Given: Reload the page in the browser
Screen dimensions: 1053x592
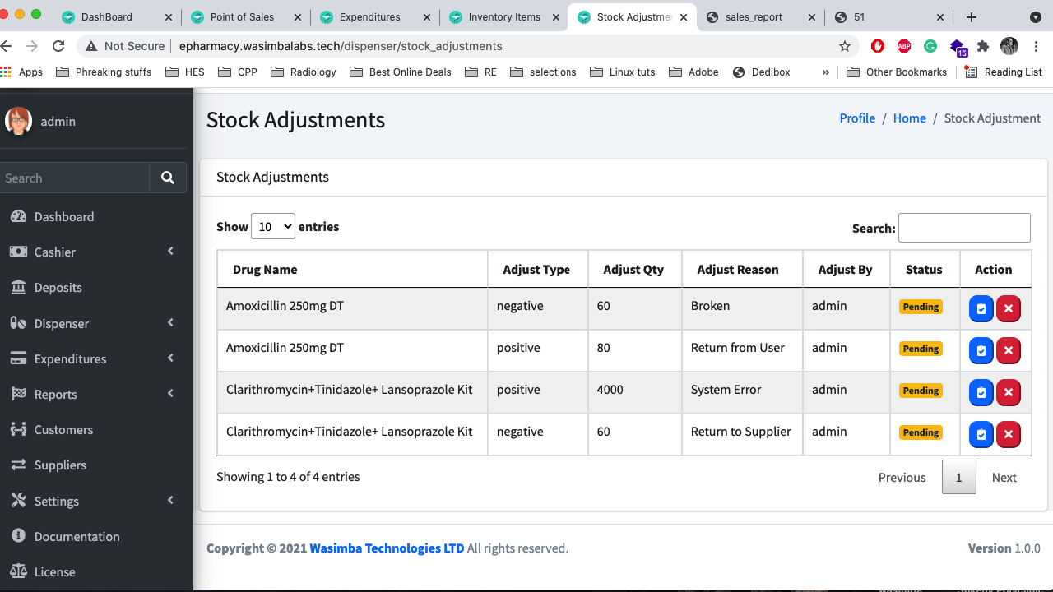Looking at the screenshot, I should (x=58, y=46).
